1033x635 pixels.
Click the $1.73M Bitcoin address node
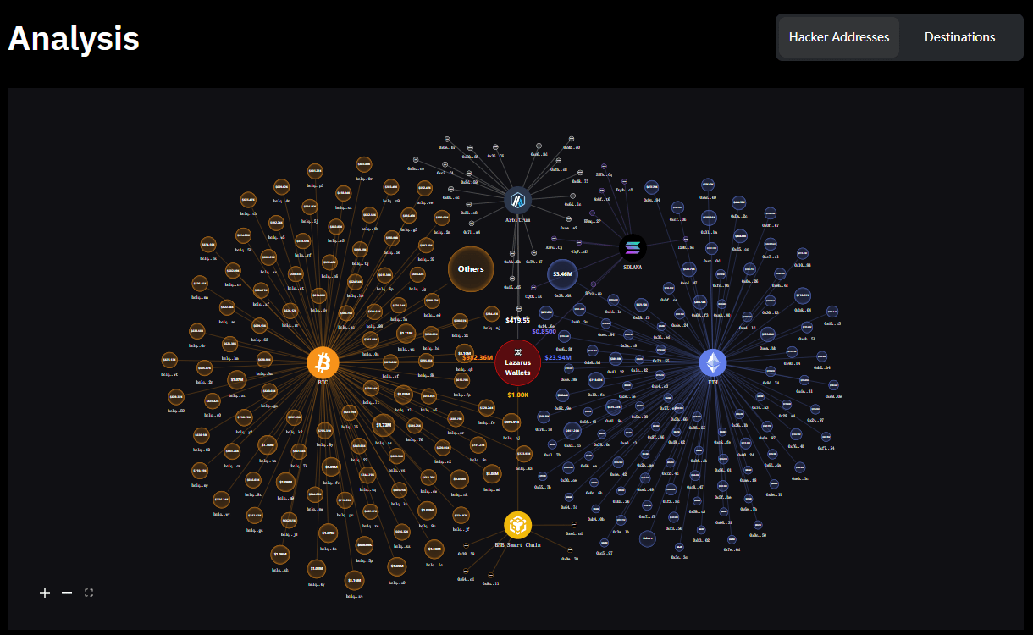tap(383, 426)
